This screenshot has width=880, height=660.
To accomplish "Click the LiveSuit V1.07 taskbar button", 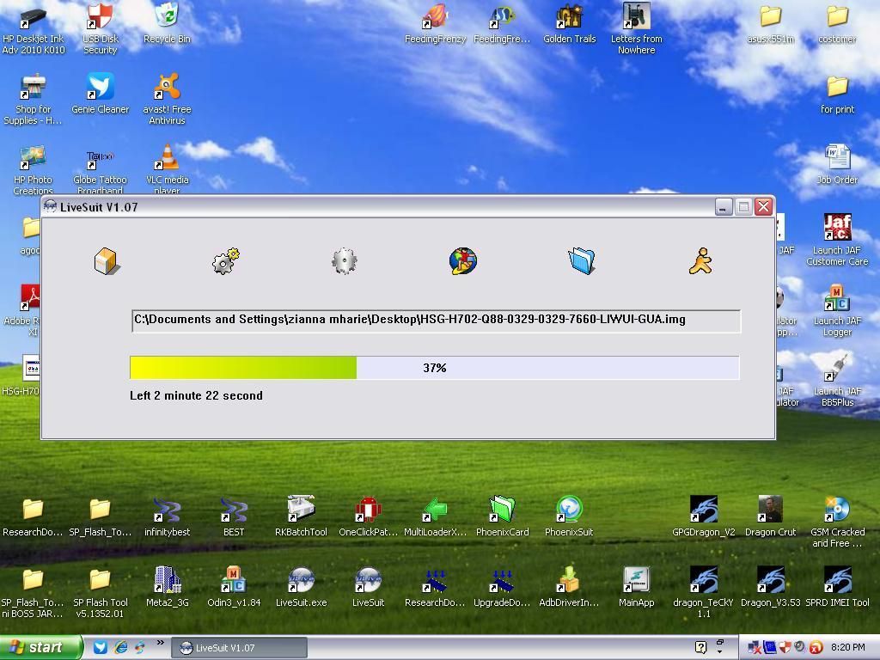I will (239, 648).
